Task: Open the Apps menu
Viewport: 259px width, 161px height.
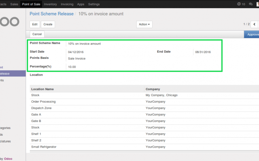Action: (x=81, y=4)
